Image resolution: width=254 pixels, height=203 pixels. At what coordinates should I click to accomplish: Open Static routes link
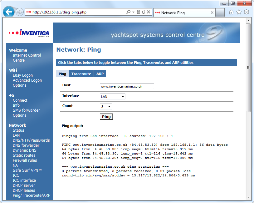click(24, 155)
